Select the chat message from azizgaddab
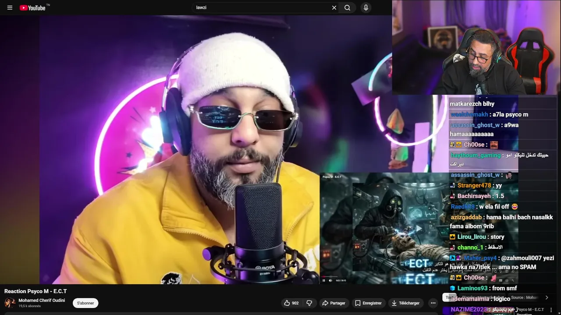This screenshot has width=561, height=315. point(502,222)
